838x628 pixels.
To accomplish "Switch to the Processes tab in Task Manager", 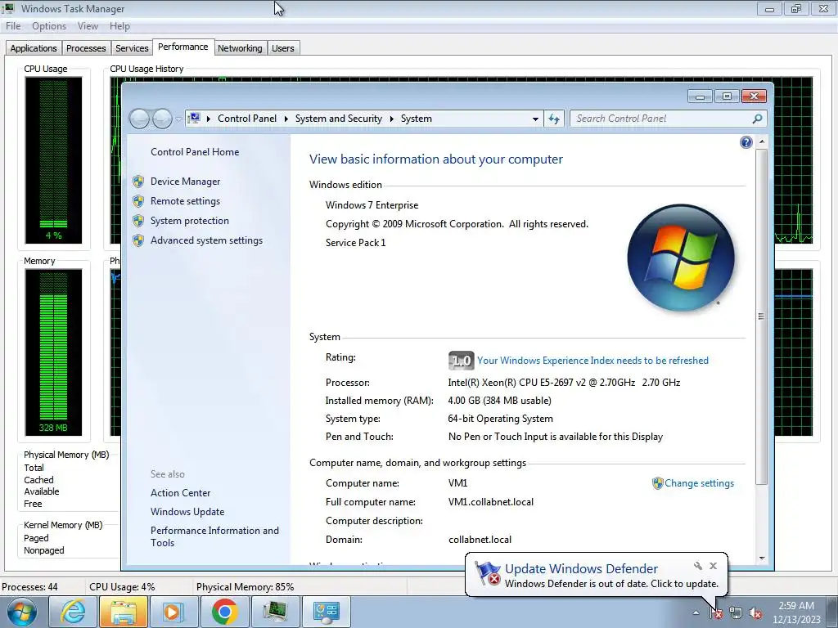I will (85, 48).
